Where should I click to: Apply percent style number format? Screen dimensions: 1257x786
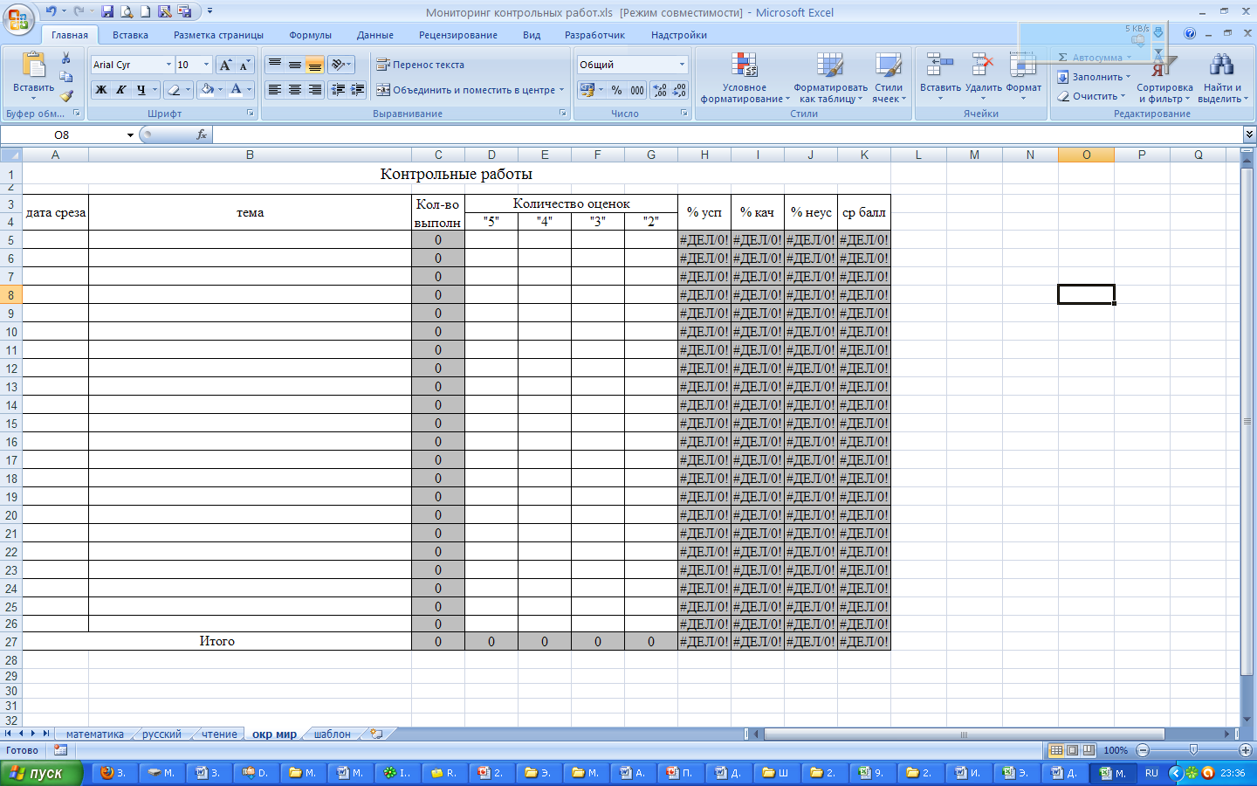click(x=616, y=90)
